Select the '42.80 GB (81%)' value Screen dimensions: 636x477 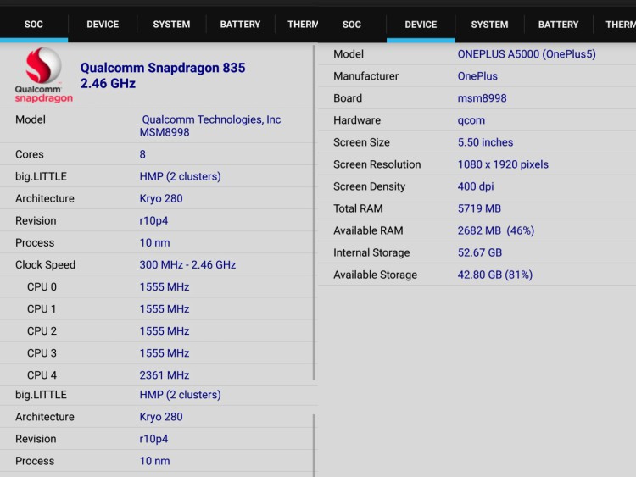(x=495, y=275)
